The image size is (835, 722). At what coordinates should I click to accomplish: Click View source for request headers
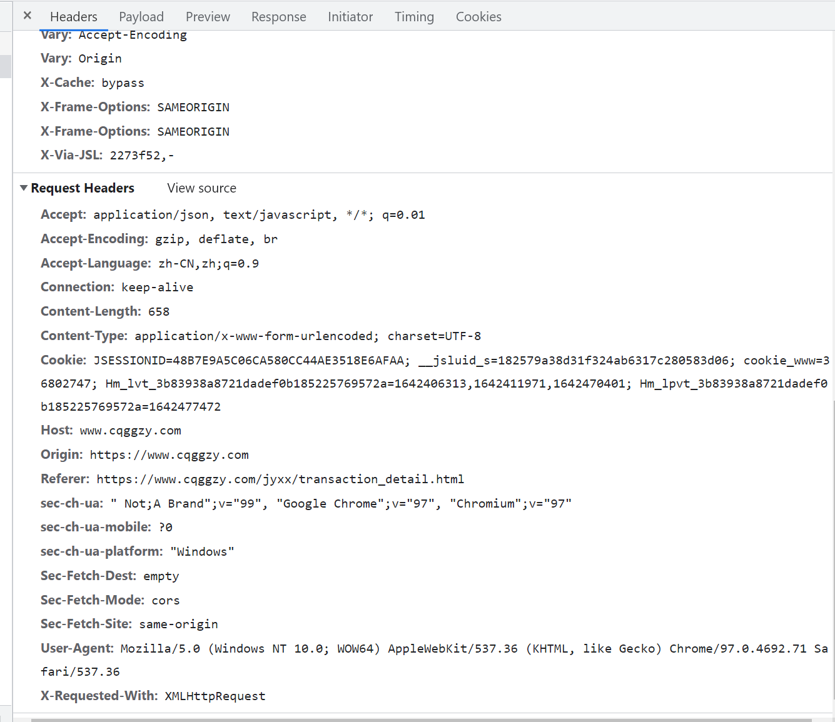[x=201, y=188]
